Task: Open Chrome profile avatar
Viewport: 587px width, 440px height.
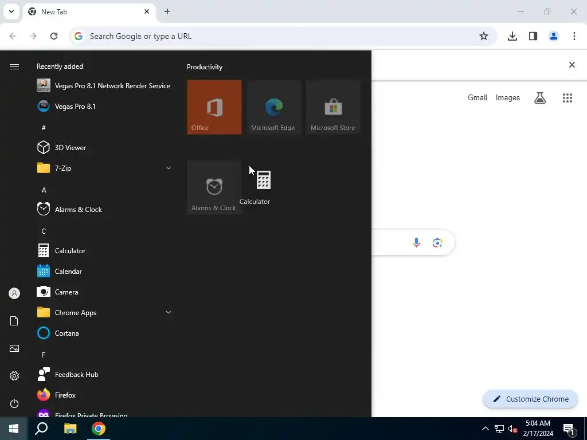Action: [554, 36]
